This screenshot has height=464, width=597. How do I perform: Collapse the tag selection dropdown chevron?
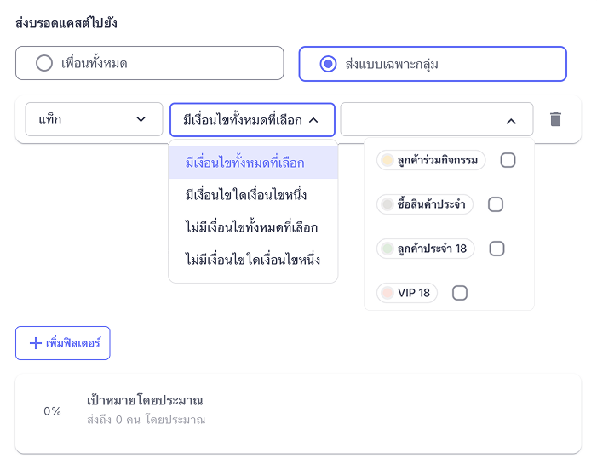[511, 121]
